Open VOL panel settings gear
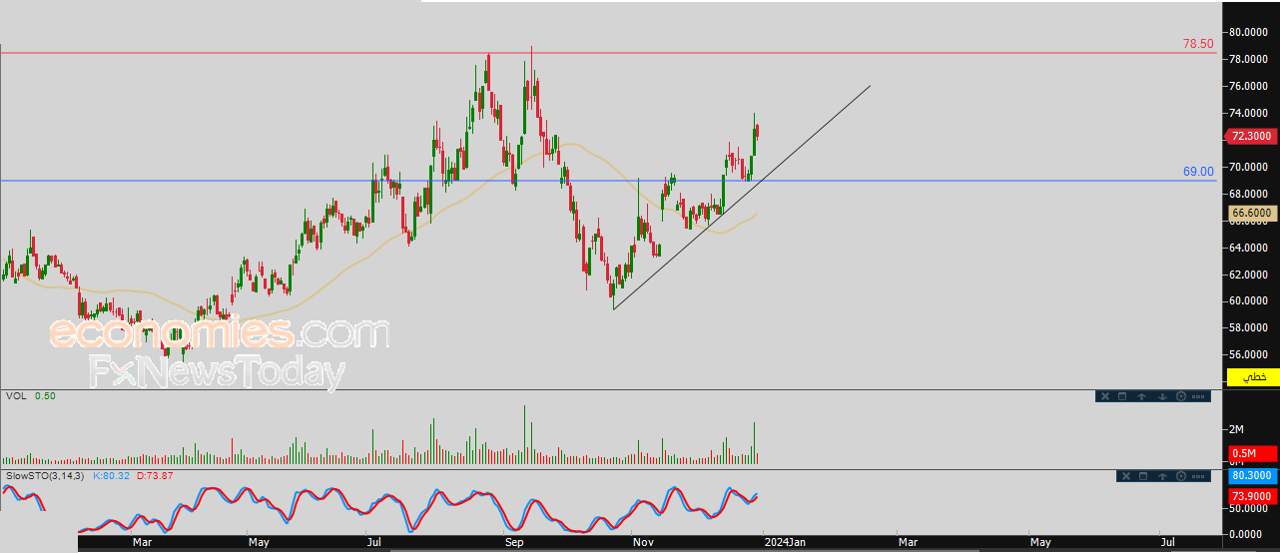1280x553 pixels. coord(1181,396)
